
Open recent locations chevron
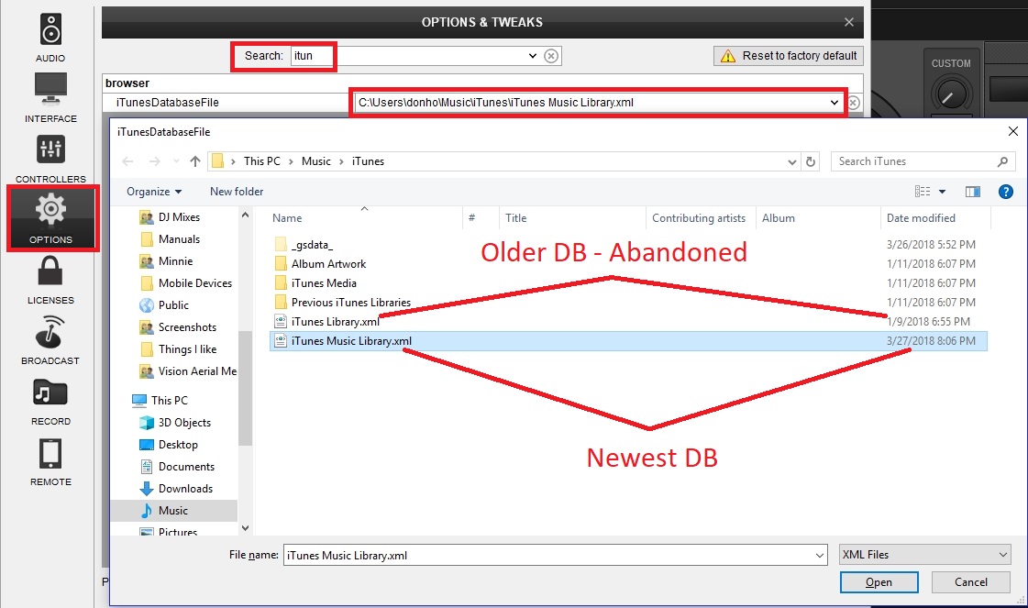(x=176, y=161)
